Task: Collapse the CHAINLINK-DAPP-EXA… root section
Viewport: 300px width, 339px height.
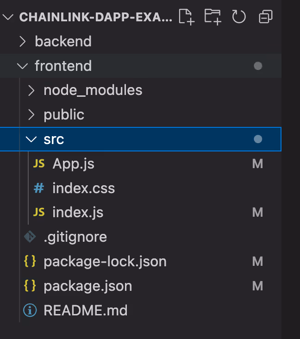Action: click(8, 17)
